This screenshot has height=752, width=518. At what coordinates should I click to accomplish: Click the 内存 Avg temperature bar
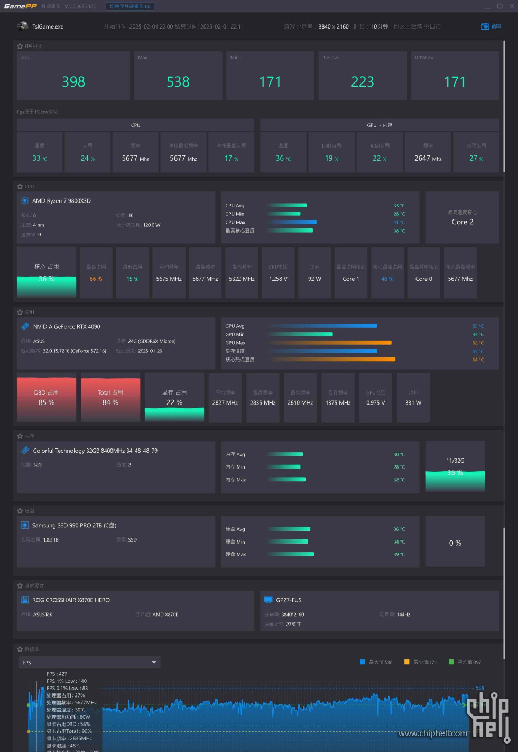click(285, 454)
